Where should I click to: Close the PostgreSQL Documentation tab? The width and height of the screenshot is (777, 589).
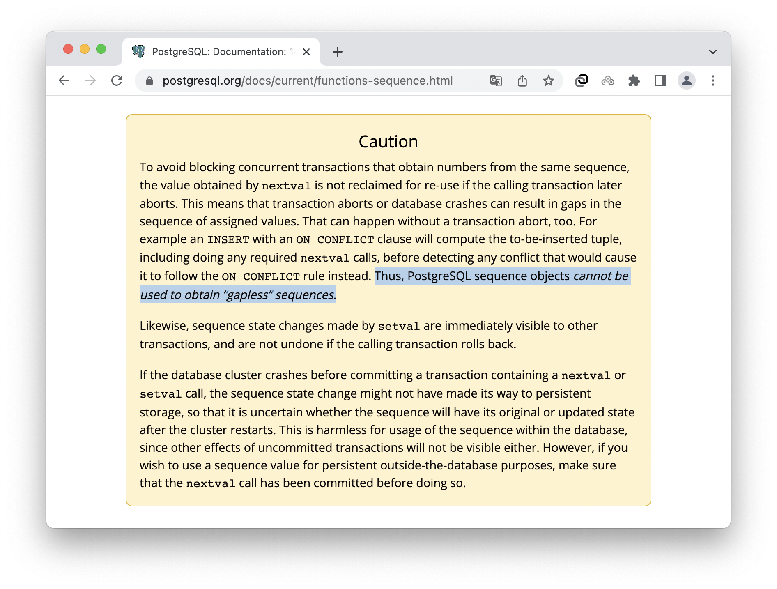pos(306,52)
